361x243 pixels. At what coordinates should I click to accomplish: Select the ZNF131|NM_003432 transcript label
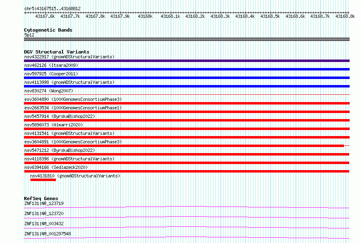(x=44, y=224)
